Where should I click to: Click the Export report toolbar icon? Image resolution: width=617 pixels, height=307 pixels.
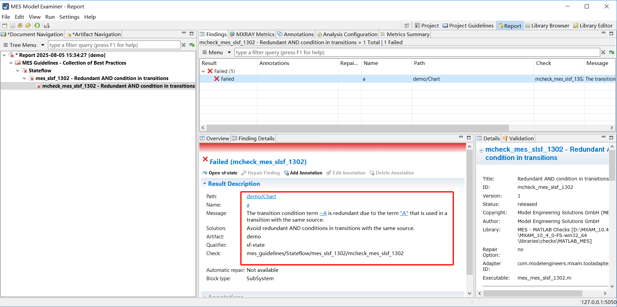(x=47, y=25)
